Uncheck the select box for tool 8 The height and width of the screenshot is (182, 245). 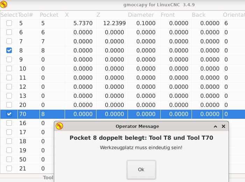(9, 50)
